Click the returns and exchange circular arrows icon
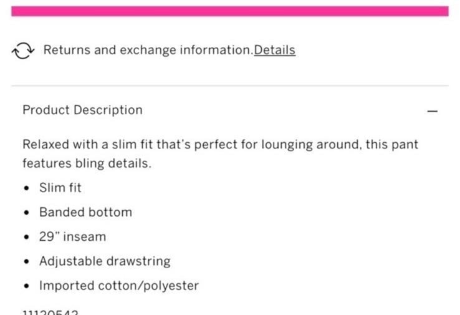The height and width of the screenshot is (315, 460). click(x=23, y=51)
